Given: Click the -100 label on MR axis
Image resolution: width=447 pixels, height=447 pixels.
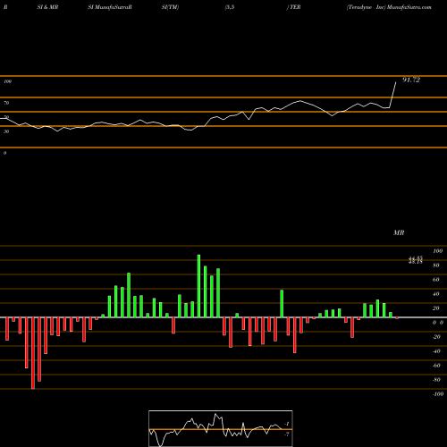Looking at the screenshot, I should tap(438, 394).
